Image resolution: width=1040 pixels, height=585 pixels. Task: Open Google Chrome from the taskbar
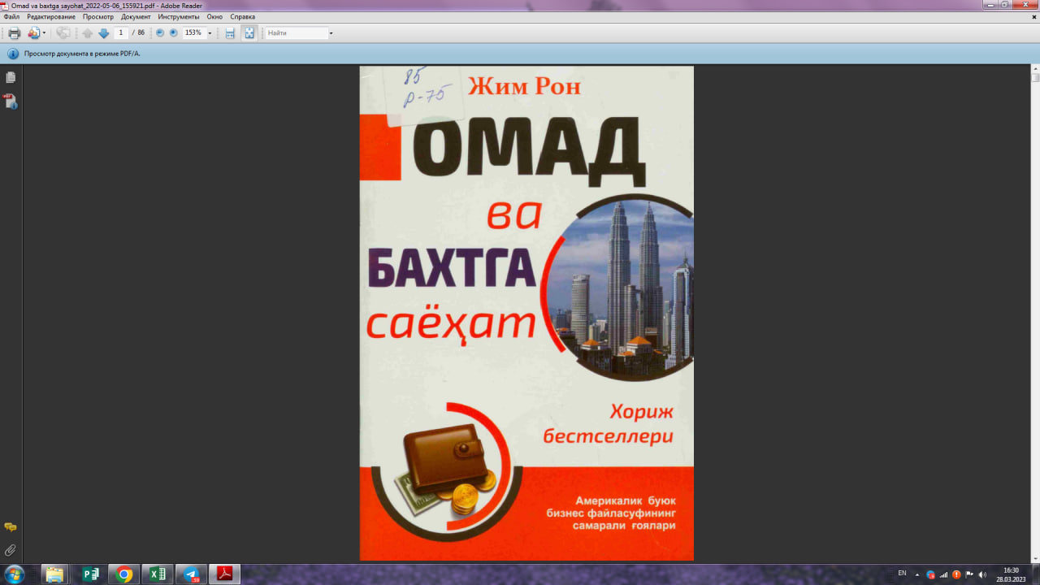pyautogui.click(x=124, y=574)
